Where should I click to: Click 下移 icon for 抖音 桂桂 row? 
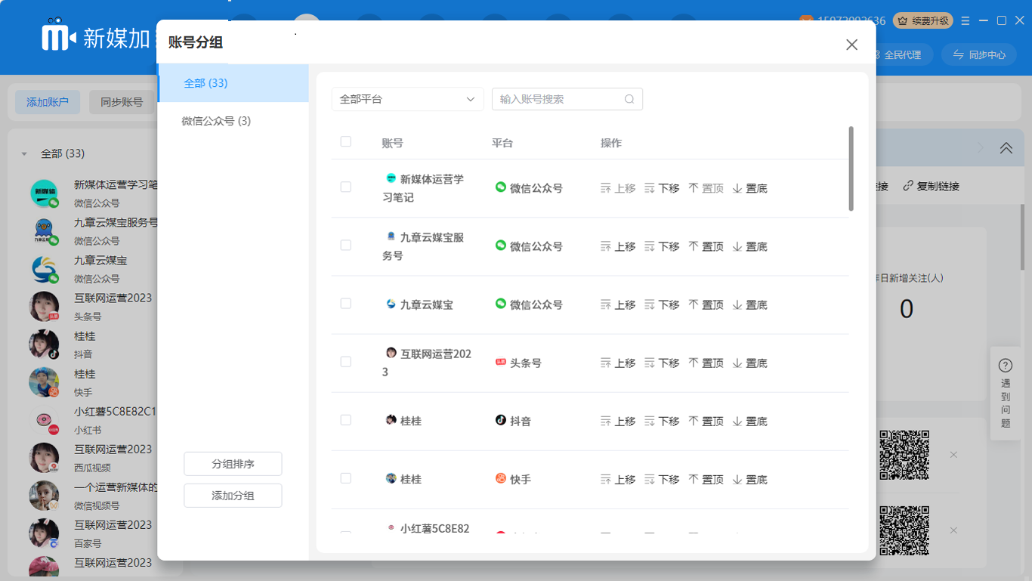coord(649,421)
